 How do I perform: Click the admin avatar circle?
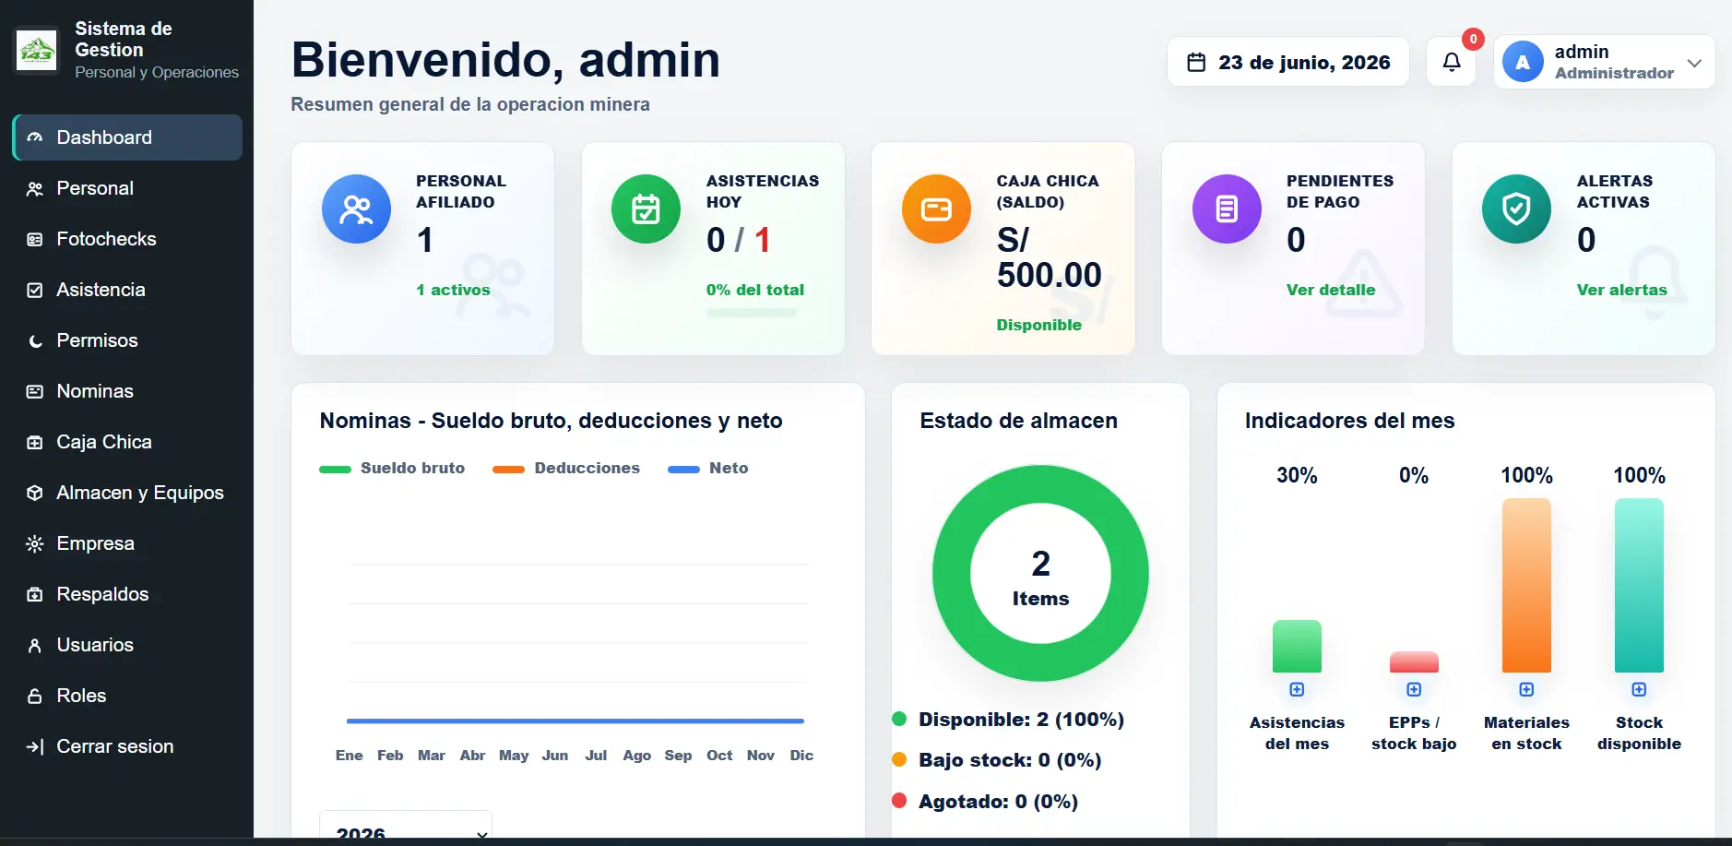tap(1523, 62)
